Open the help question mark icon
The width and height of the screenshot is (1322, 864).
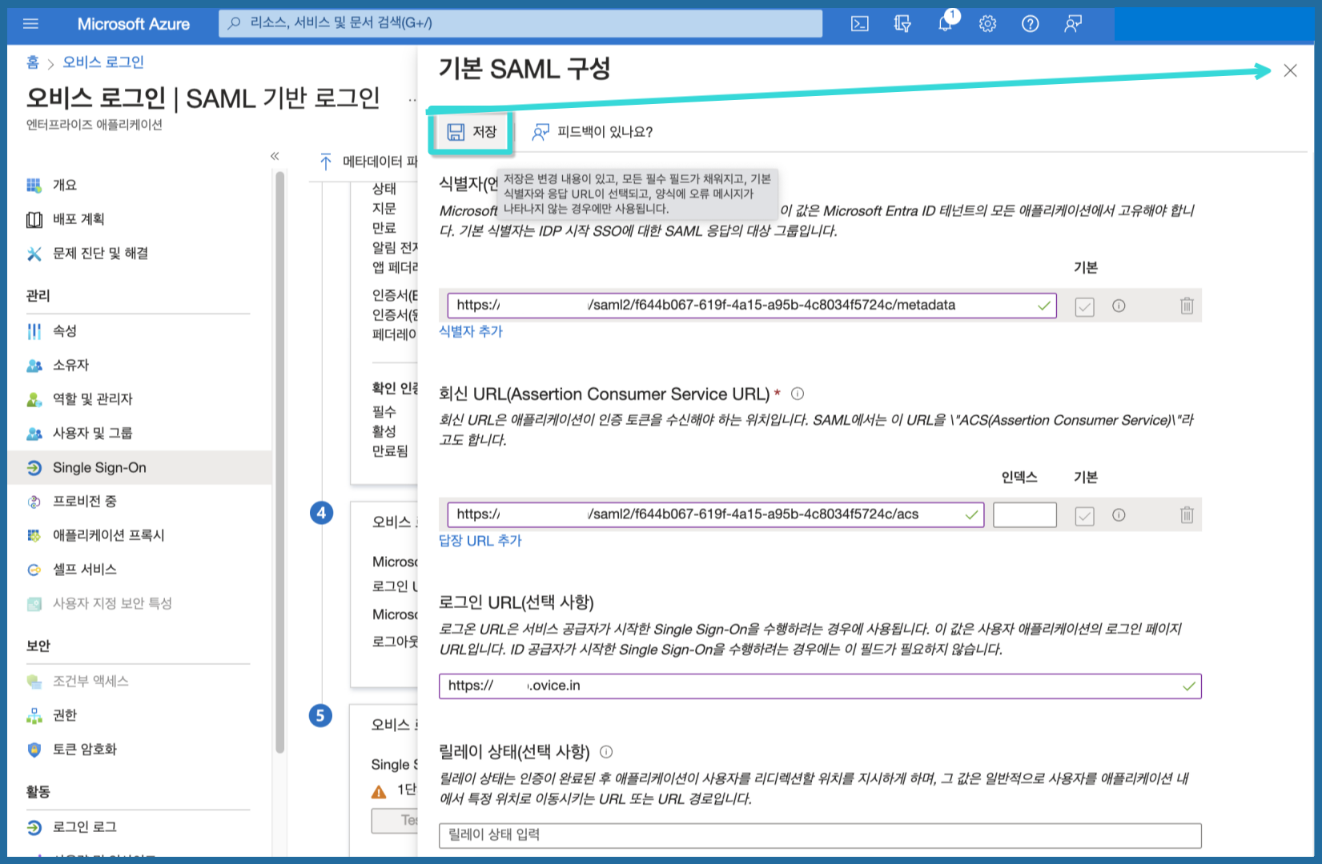[1031, 24]
